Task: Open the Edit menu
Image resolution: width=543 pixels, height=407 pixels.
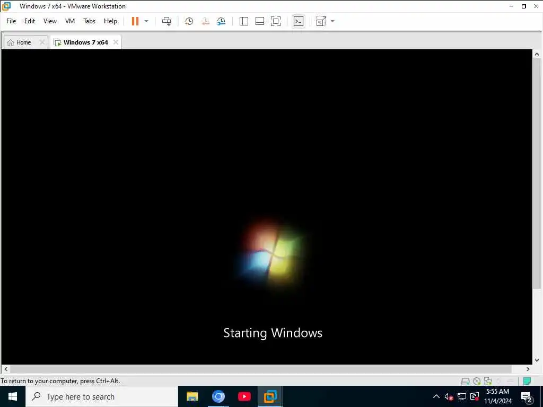Action: pyautogui.click(x=30, y=21)
